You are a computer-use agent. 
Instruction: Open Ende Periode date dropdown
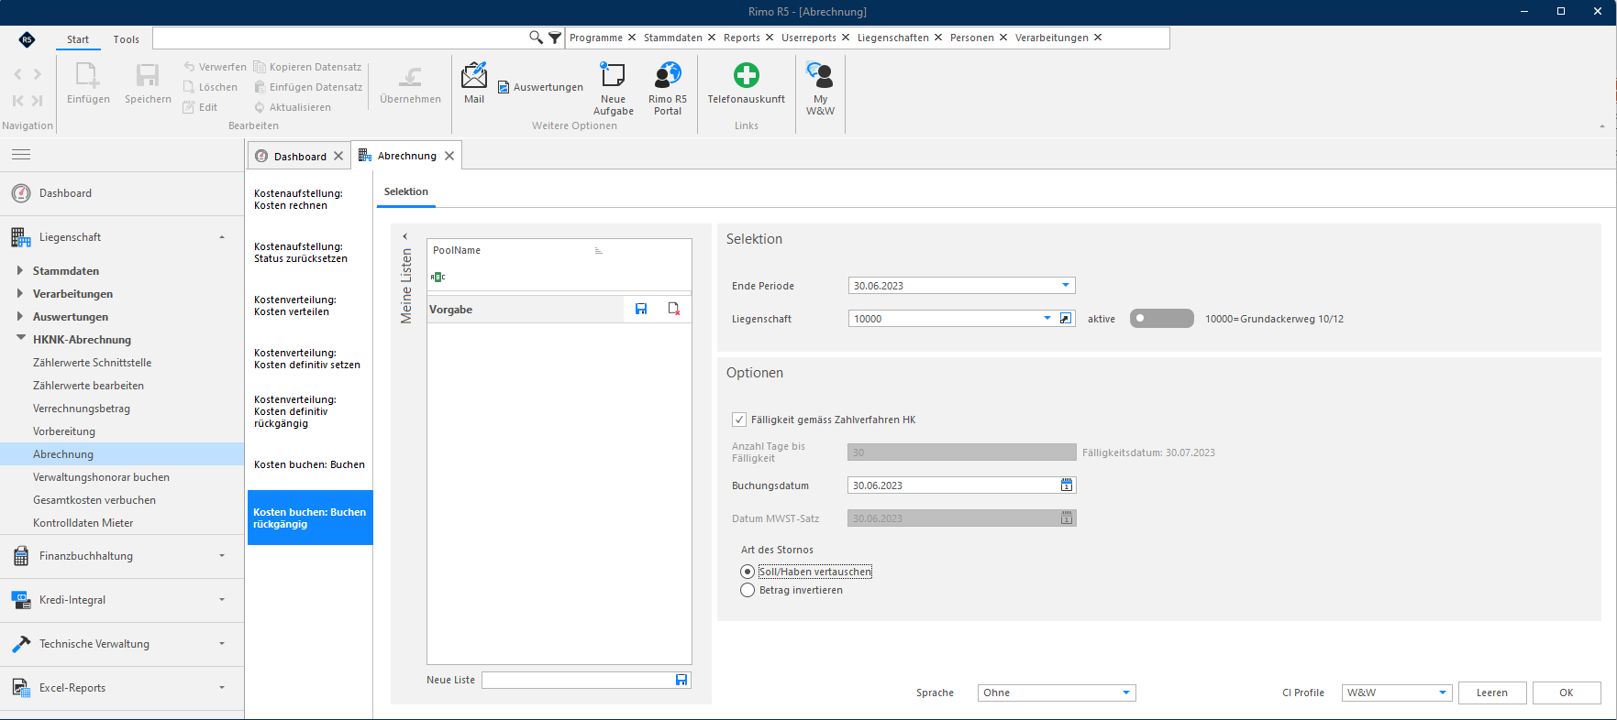coord(1066,286)
